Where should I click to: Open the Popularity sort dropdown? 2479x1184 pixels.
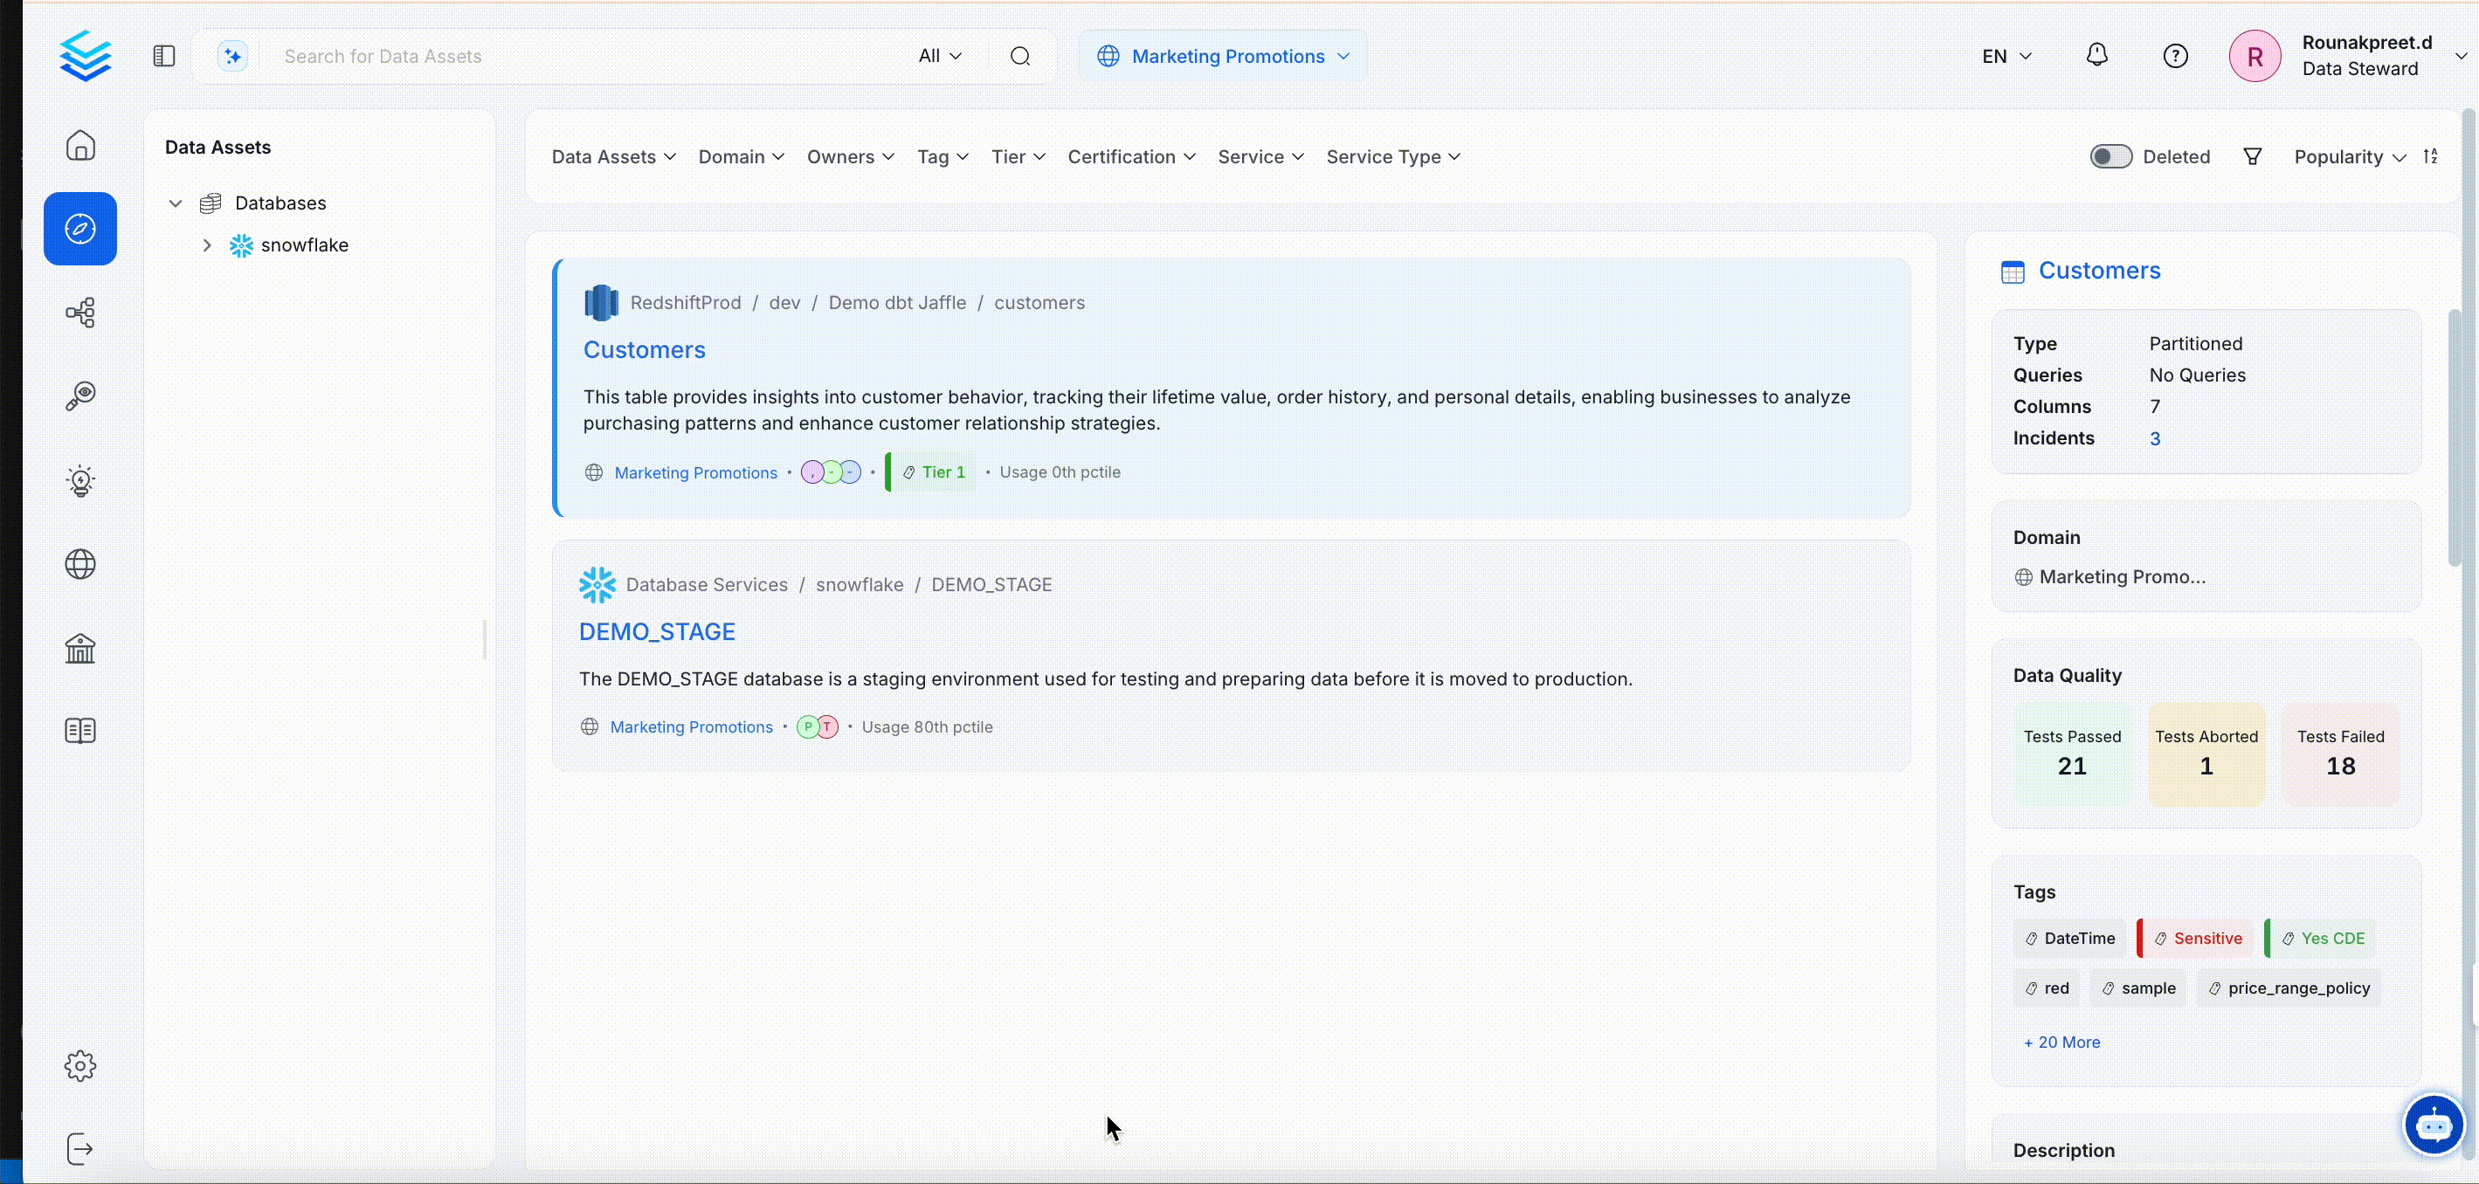click(x=2348, y=157)
